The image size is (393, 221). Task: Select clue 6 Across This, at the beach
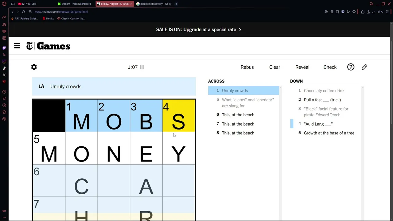[x=243, y=115]
